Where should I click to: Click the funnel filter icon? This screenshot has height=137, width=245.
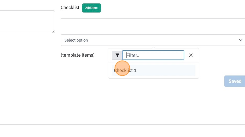pos(117,55)
